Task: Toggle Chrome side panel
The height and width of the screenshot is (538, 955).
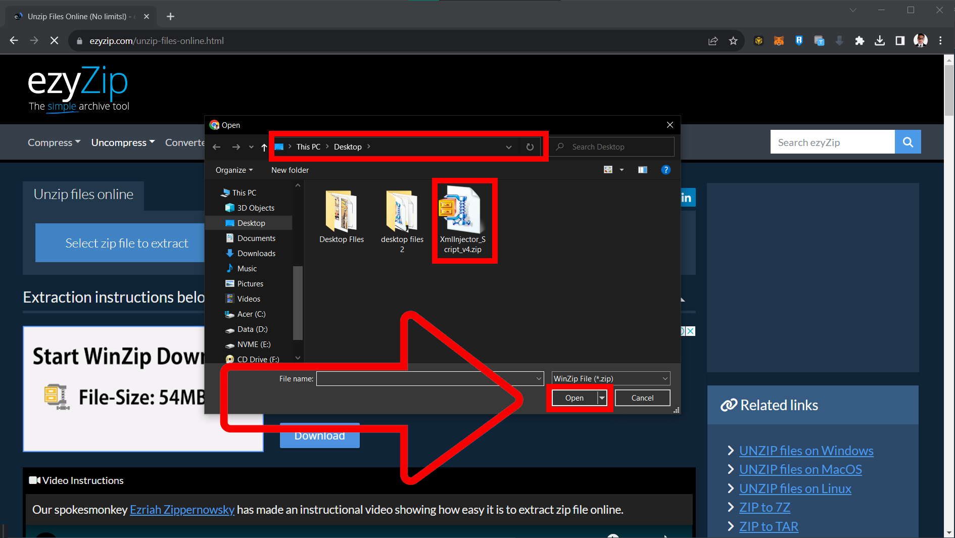Action: (x=900, y=41)
